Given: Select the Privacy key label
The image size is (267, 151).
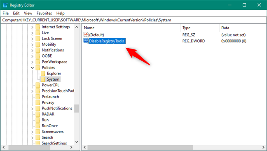Looking at the screenshot, I should click(48, 102).
